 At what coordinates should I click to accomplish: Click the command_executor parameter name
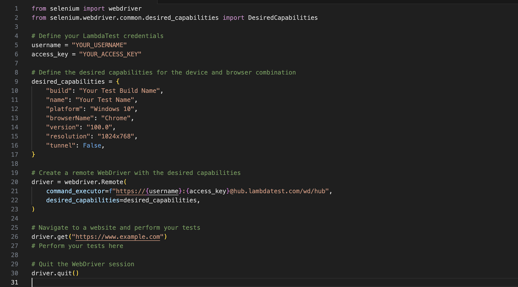pos(75,191)
